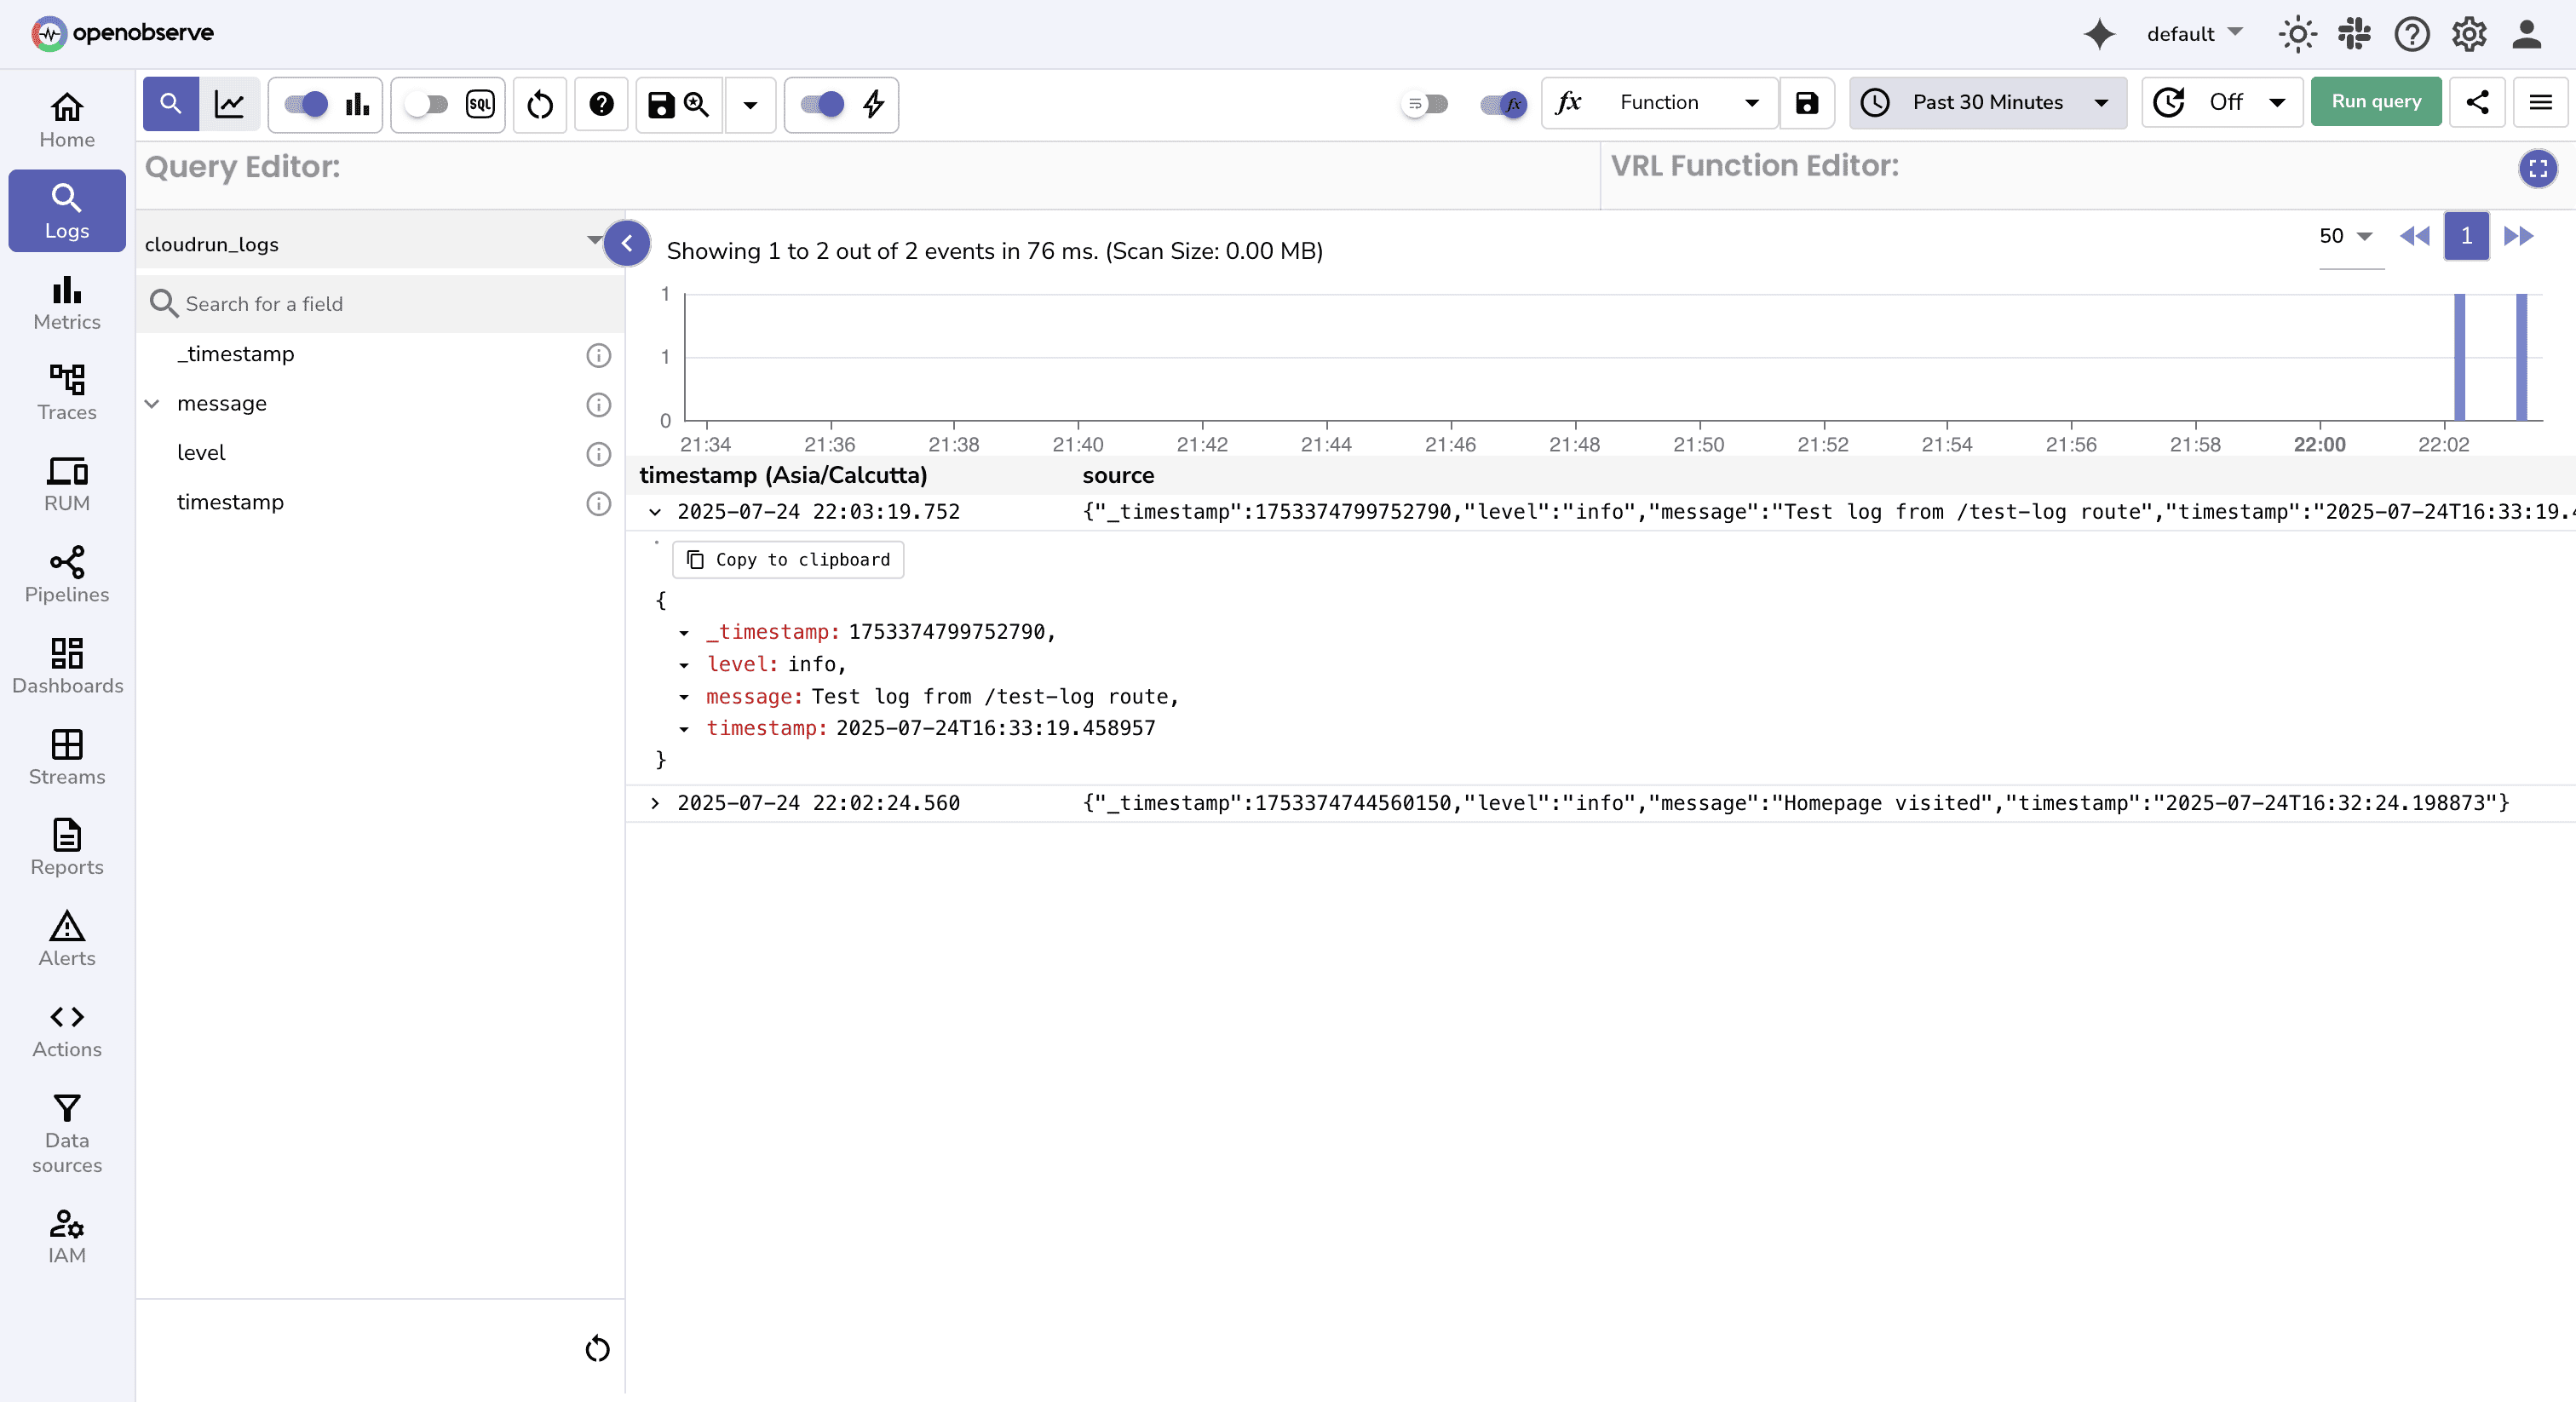Image resolution: width=2576 pixels, height=1402 pixels.
Task: Click the saved search magnifier icon
Action: click(x=696, y=104)
